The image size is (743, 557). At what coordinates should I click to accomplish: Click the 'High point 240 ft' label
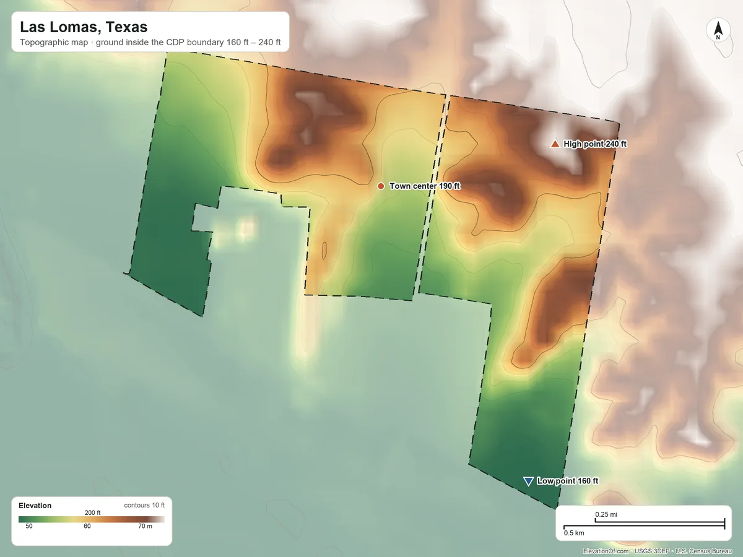595,144
